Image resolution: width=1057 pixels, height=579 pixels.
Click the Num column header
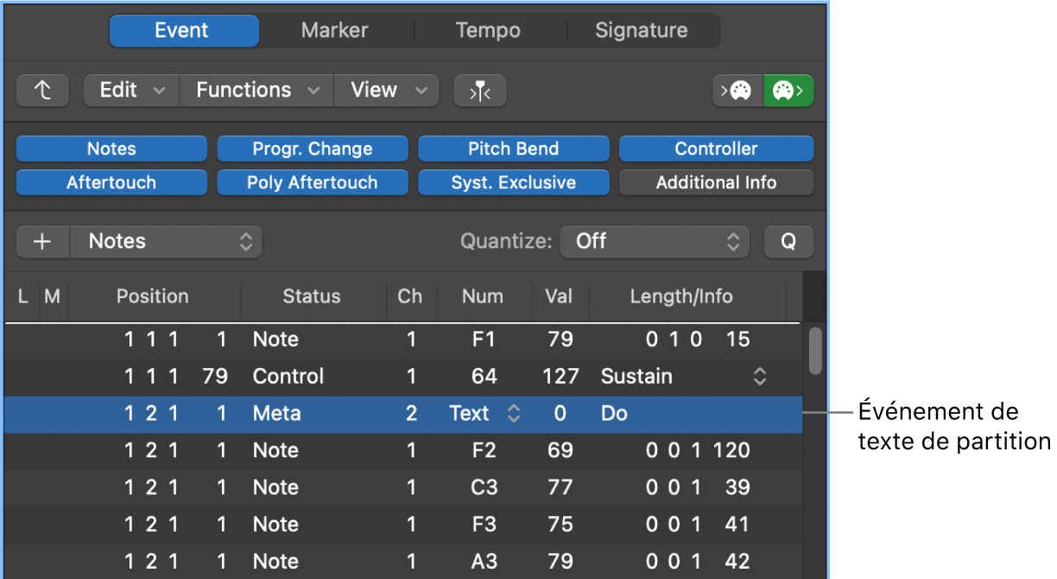click(x=483, y=296)
